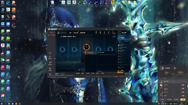Viewport: 188px width, 105px height.
Task: Open the blue Kugou K shortcut
Action: click(3, 74)
